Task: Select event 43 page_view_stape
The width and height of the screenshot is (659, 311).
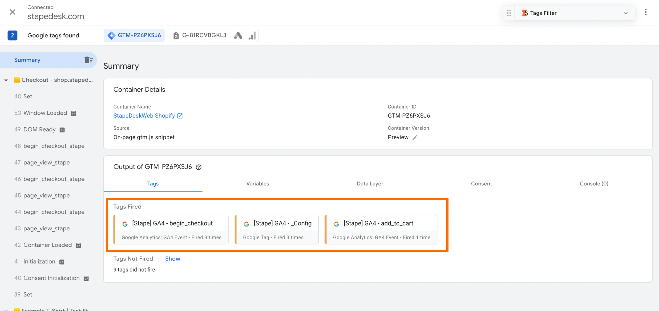Action: tap(42, 229)
